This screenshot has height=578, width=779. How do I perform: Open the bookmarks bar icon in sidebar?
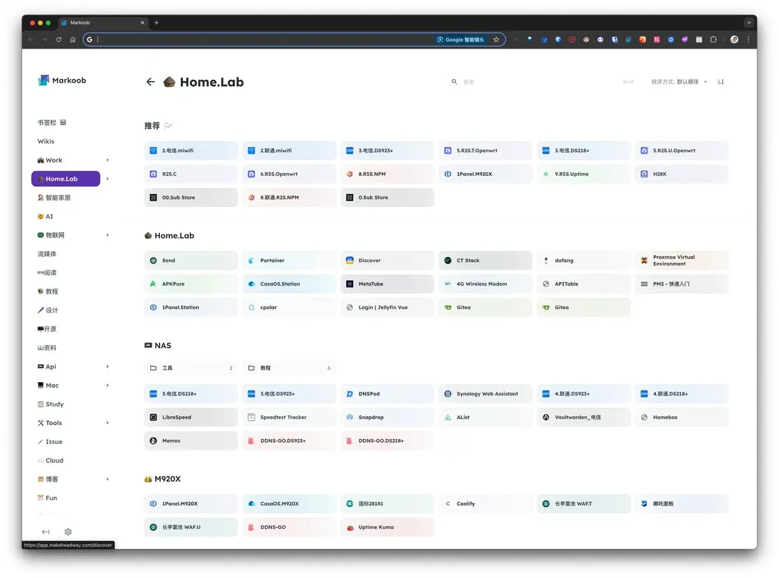click(x=63, y=122)
